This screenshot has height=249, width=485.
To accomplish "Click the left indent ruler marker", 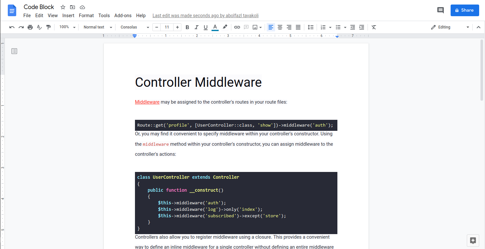I will pos(135,36).
